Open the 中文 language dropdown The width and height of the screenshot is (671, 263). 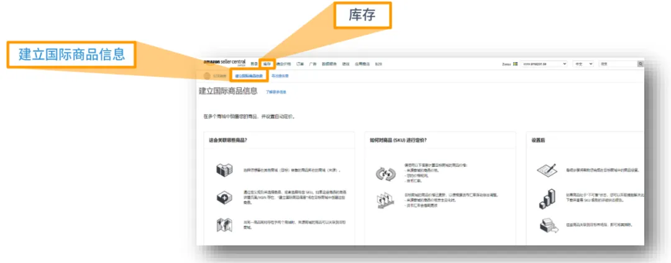pos(583,63)
